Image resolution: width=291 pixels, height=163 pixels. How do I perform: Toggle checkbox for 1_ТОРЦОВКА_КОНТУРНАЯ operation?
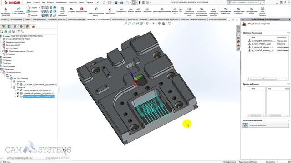(18, 85)
